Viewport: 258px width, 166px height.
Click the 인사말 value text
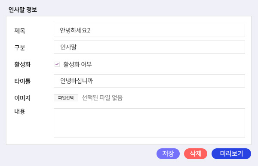[68, 47]
